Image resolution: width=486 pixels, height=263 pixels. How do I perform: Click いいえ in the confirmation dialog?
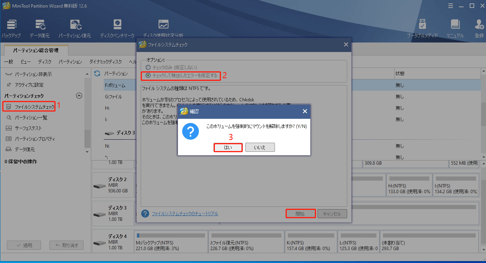click(x=260, y=147)
